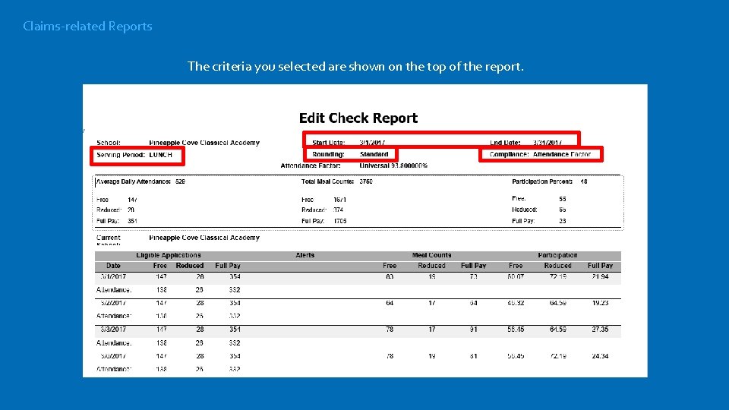Screen dimensions: 729x410
Task: Click 'Total Meal Counts: 3750' text
Action: [x=336, y=181]
